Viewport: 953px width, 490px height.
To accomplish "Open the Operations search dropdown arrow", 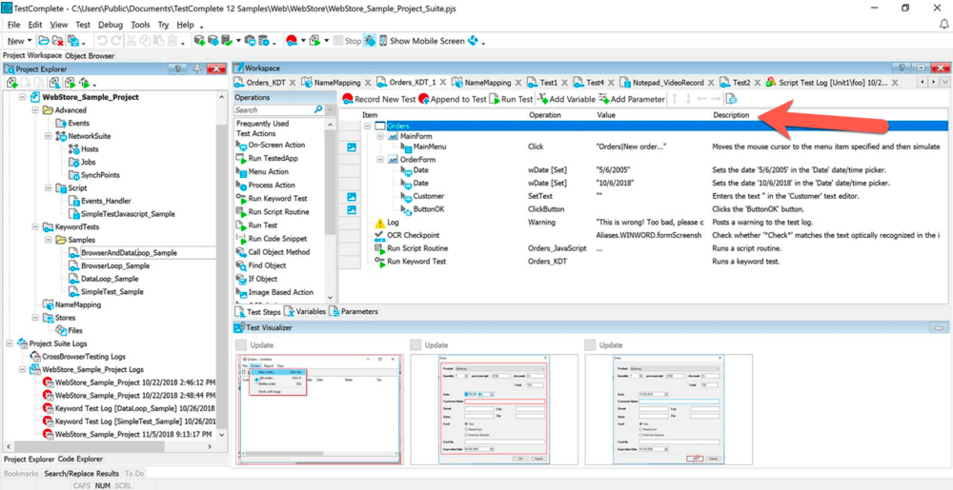I will (330, 109).
